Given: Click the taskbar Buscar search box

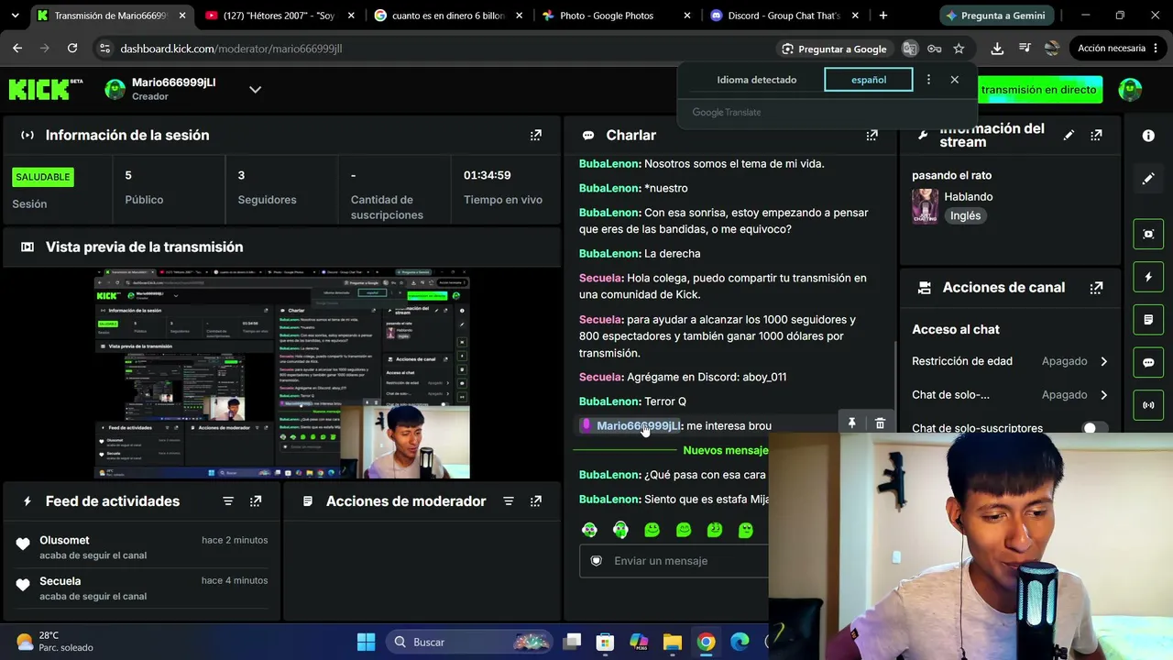Looking at the screenshot, I should (469, 642).
